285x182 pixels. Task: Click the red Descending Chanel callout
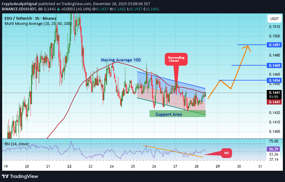click(176, 59)
